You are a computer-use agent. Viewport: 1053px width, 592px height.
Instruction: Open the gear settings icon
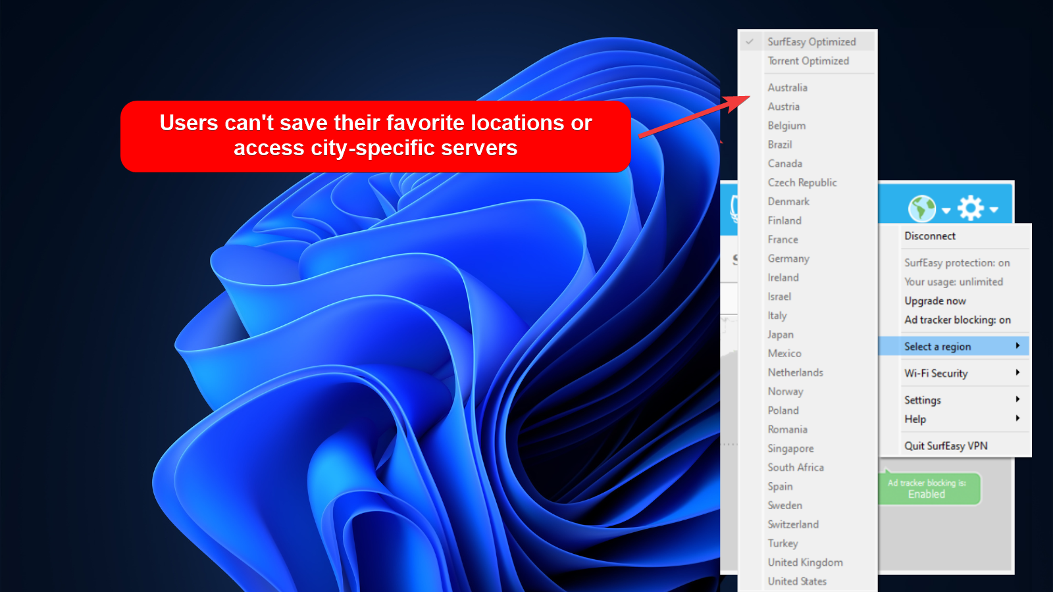[x=971, y=208]
